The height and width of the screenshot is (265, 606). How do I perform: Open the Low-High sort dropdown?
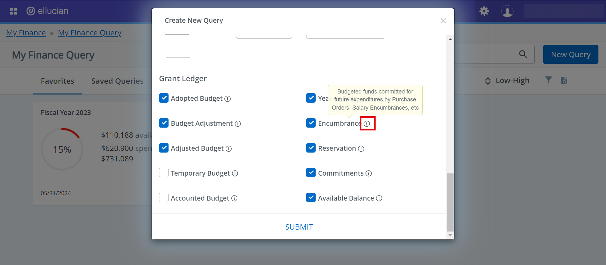(507, 81)
